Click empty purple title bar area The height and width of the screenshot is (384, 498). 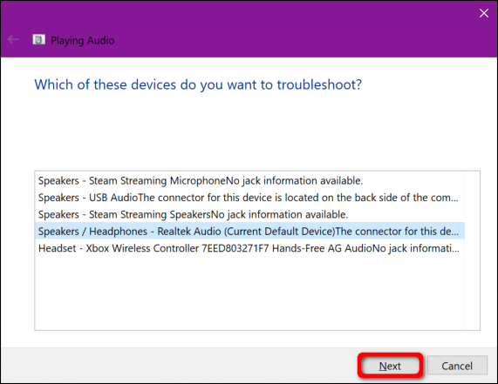pos(286,29)
